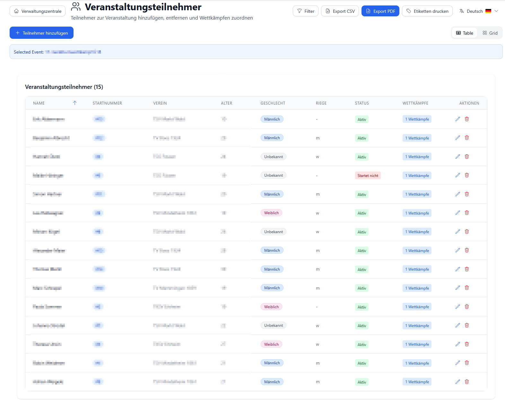Screen dimensions: 505x406
Task: Edit the fifth participant row
Action: click(x=458, y=194)
